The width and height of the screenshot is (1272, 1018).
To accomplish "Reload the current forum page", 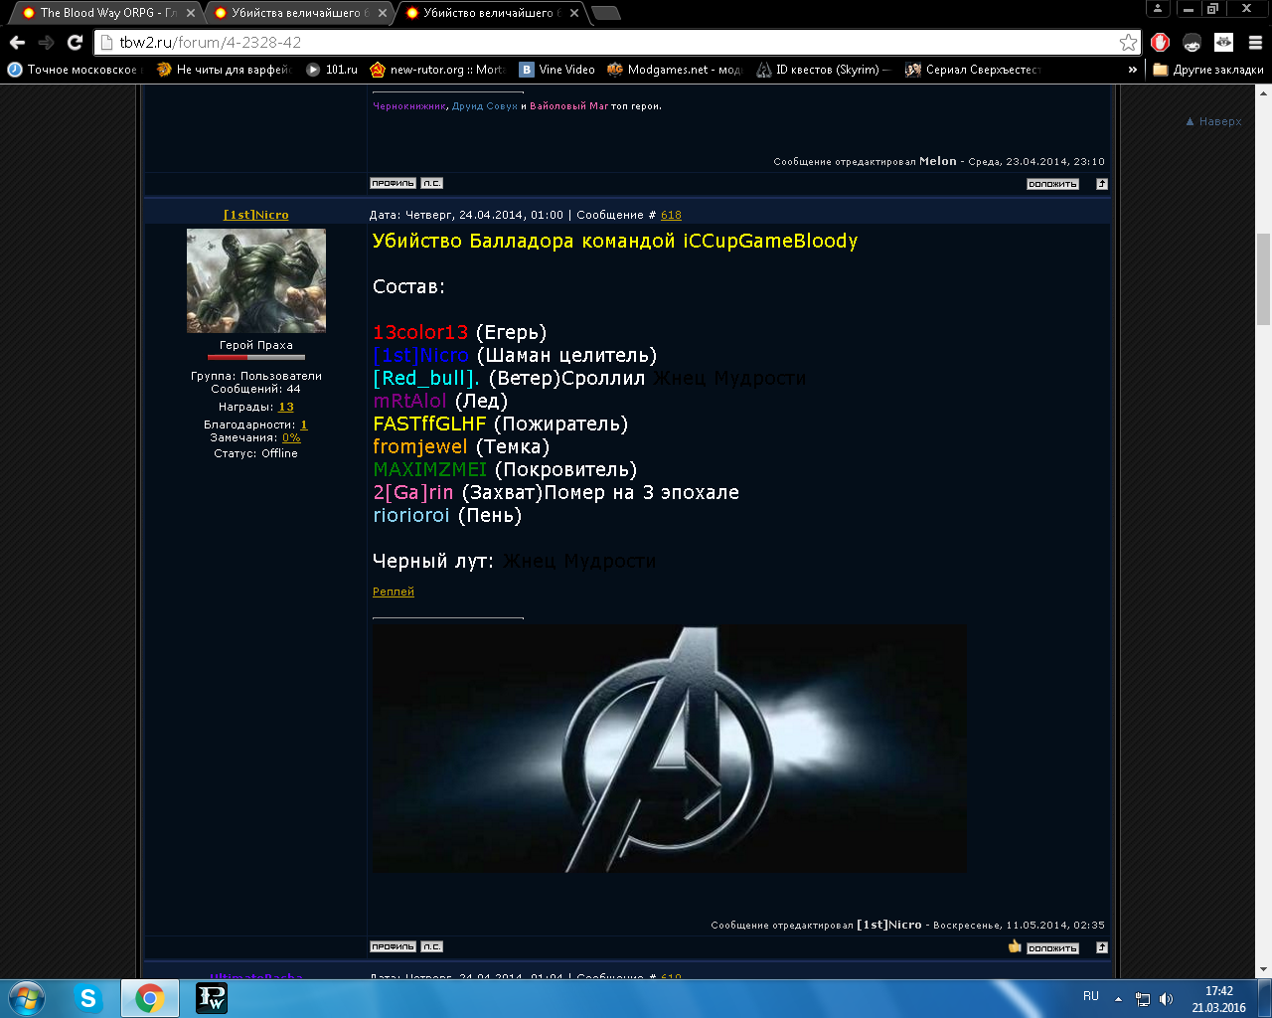I will 75,42.
